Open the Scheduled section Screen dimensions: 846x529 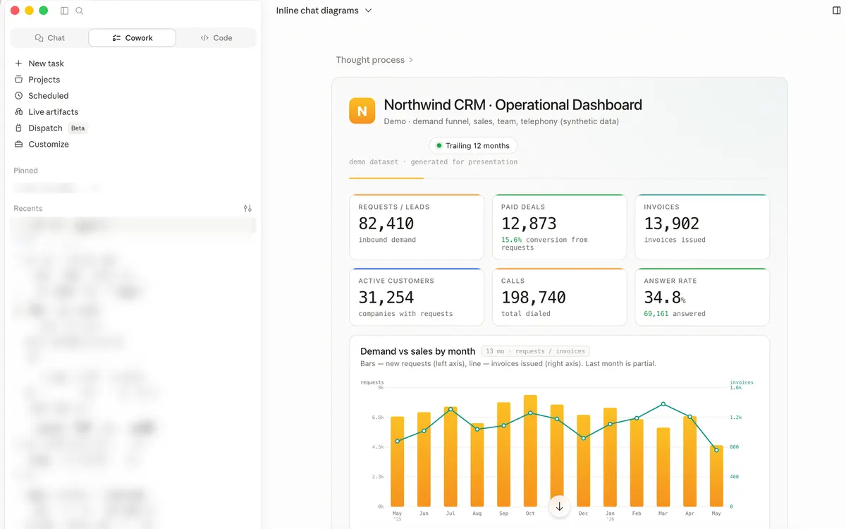(48, 96)
